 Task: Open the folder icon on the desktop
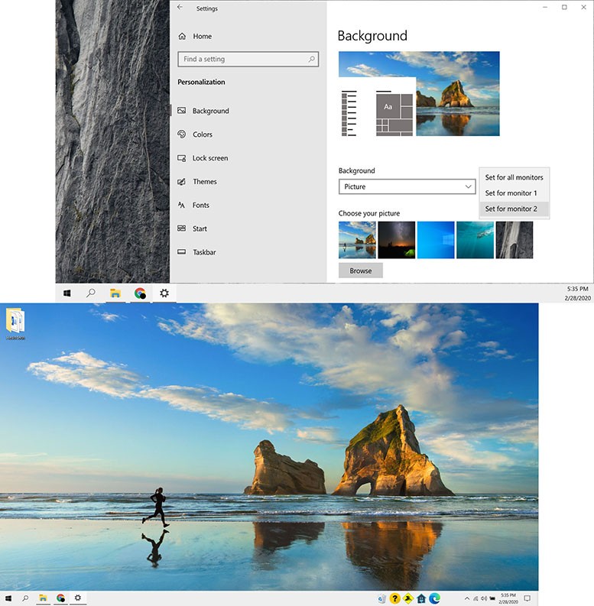pos(15,324)
